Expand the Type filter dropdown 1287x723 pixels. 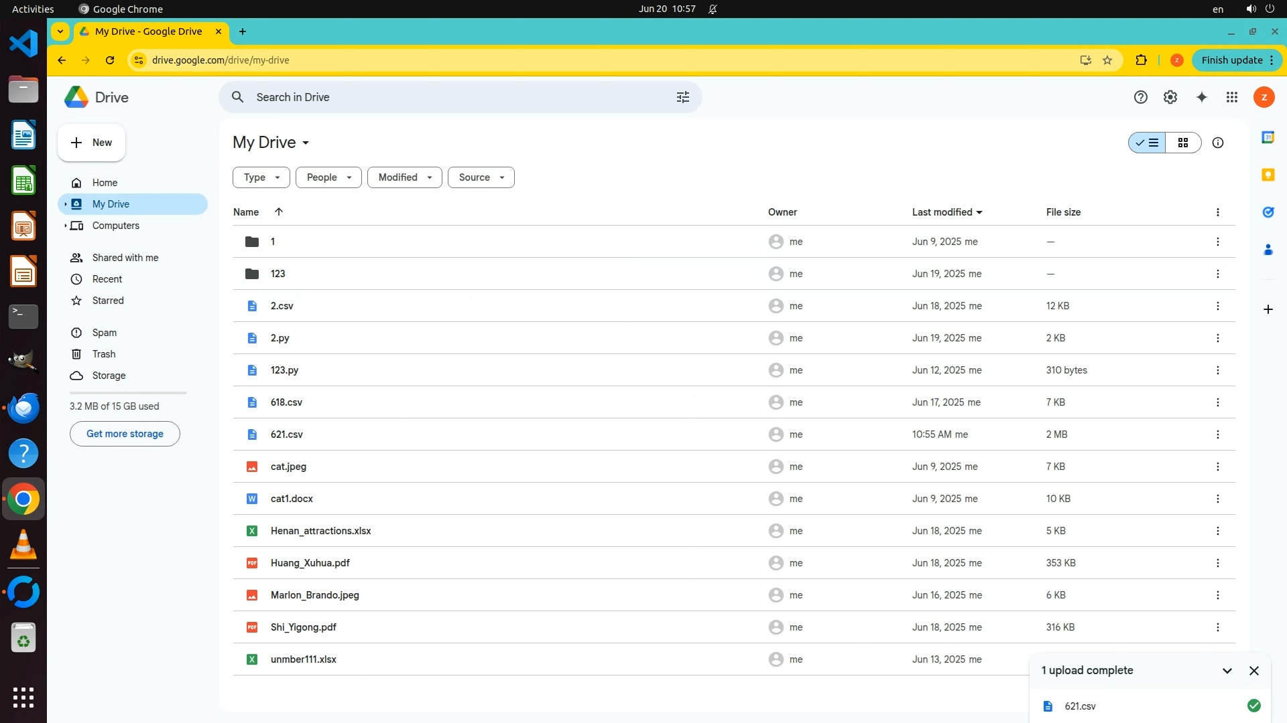261,177
